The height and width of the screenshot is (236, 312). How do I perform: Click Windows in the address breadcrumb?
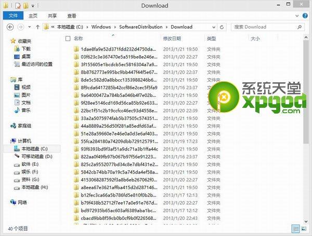pyautogui.click(x=101, y=27)
